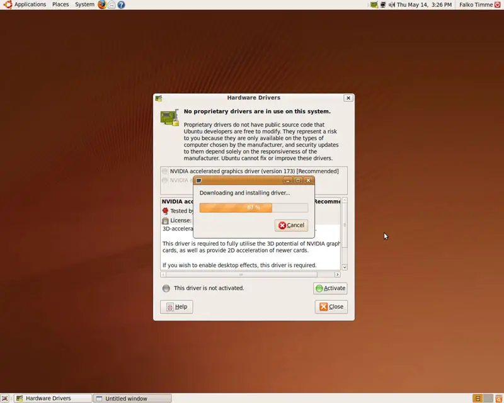Click the hardware drivers tray notification icon
The width and height of the screenshot is (504, 403).
coord(374,4)
